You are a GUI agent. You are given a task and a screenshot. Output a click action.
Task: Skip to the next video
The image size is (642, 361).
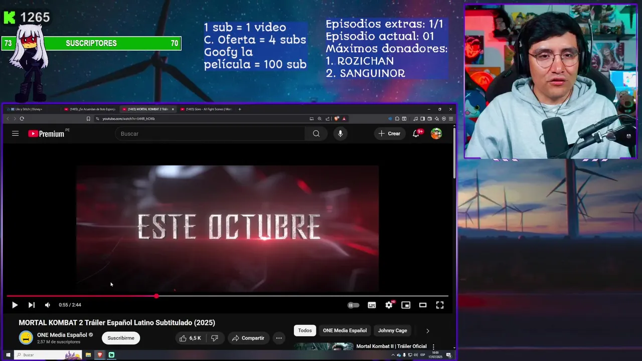click(31, 305)
